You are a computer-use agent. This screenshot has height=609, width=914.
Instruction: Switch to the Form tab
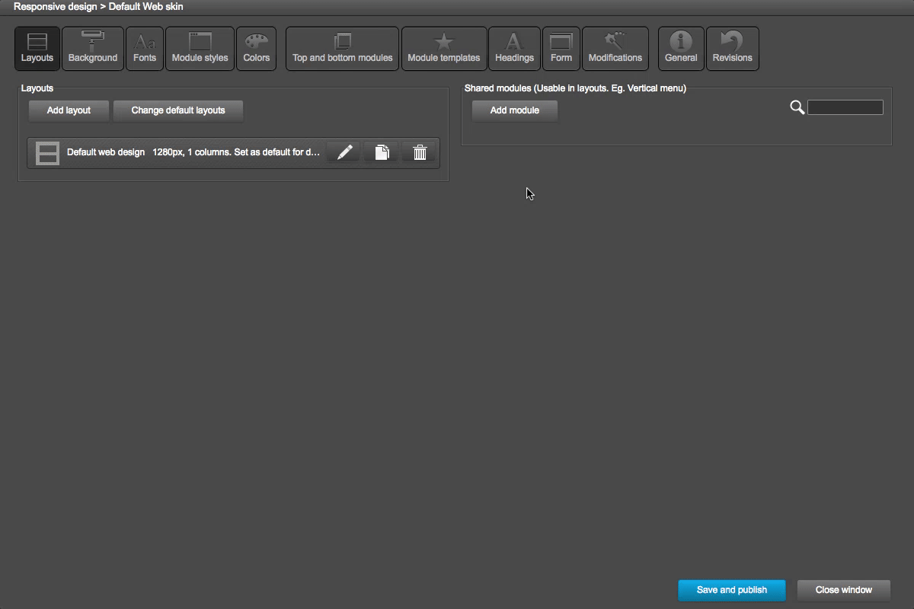coord(561,48)
